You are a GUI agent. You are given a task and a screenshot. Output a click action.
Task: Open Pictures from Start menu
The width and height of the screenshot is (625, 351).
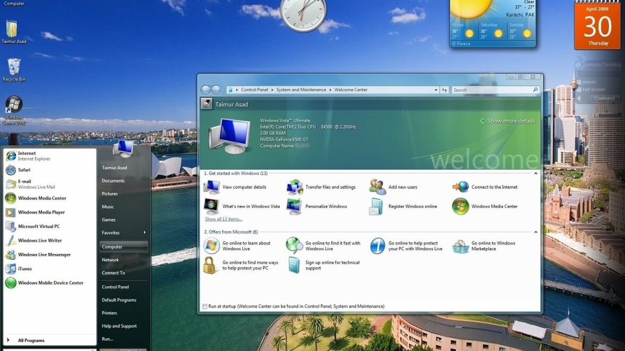coord(110,194)
